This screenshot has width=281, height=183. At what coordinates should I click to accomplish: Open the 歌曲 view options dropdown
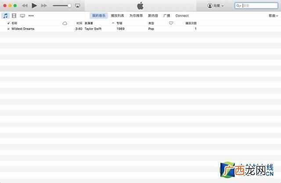(273, 16)
